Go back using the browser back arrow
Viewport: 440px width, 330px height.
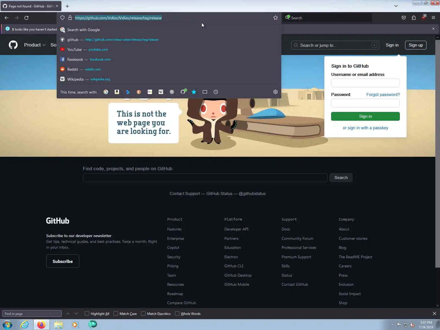point(7,18)
